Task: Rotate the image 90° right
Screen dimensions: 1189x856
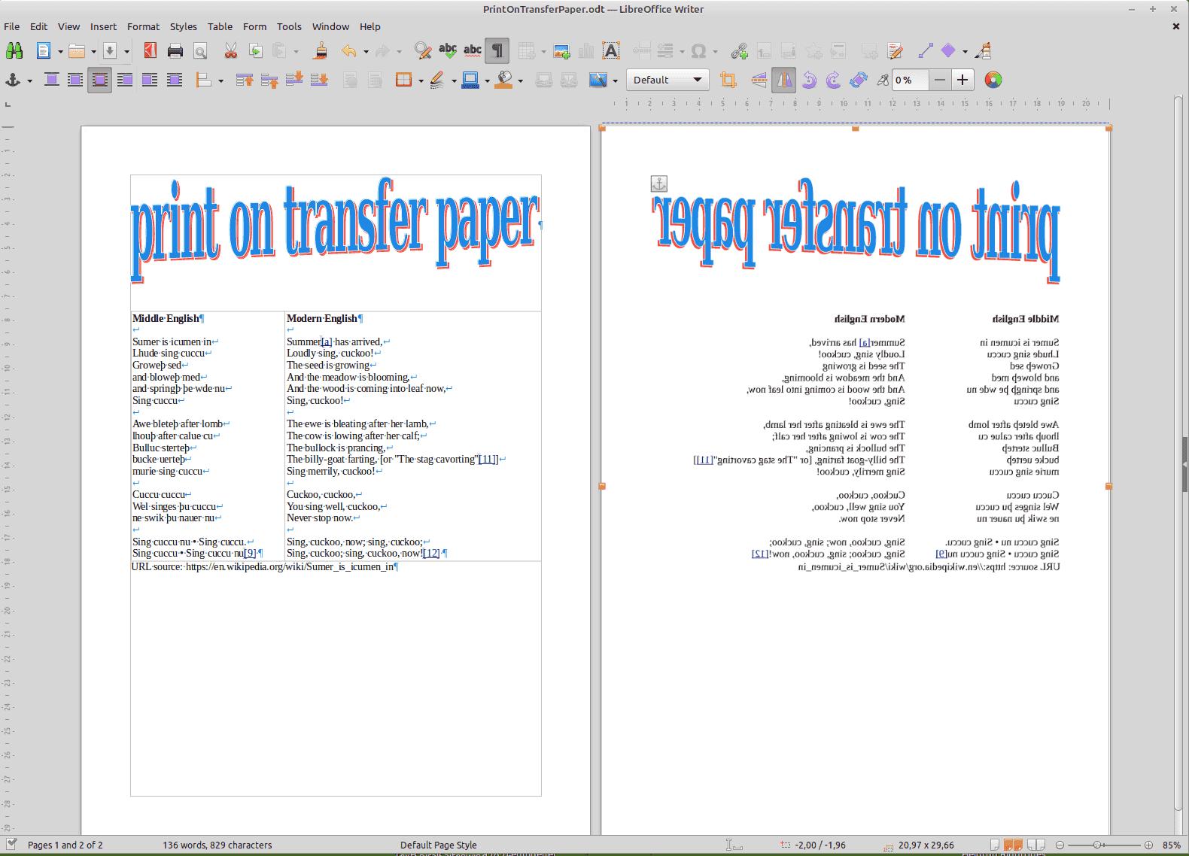Action: click(834, 80)
